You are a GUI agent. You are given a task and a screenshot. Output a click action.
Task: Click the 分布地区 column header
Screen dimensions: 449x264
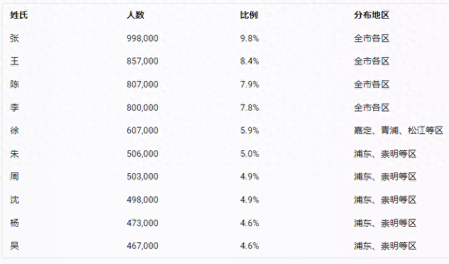pos(371,15)
